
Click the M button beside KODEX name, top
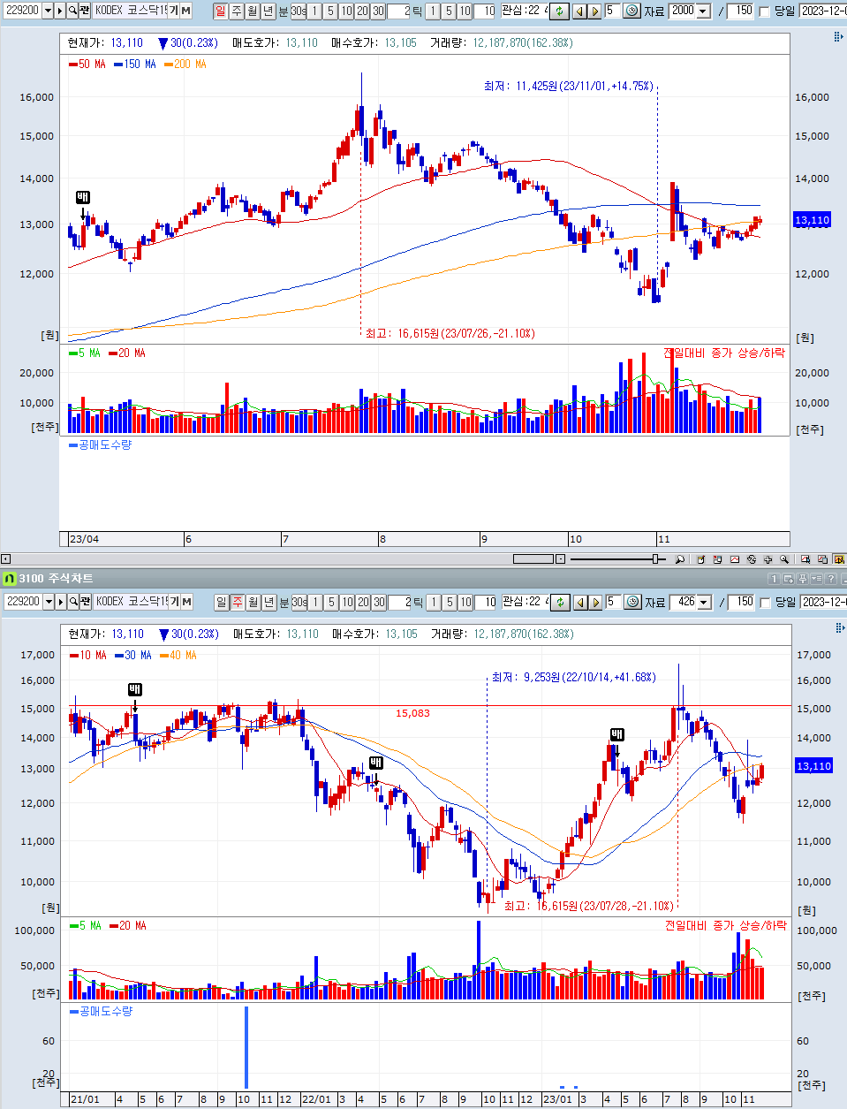185,11
